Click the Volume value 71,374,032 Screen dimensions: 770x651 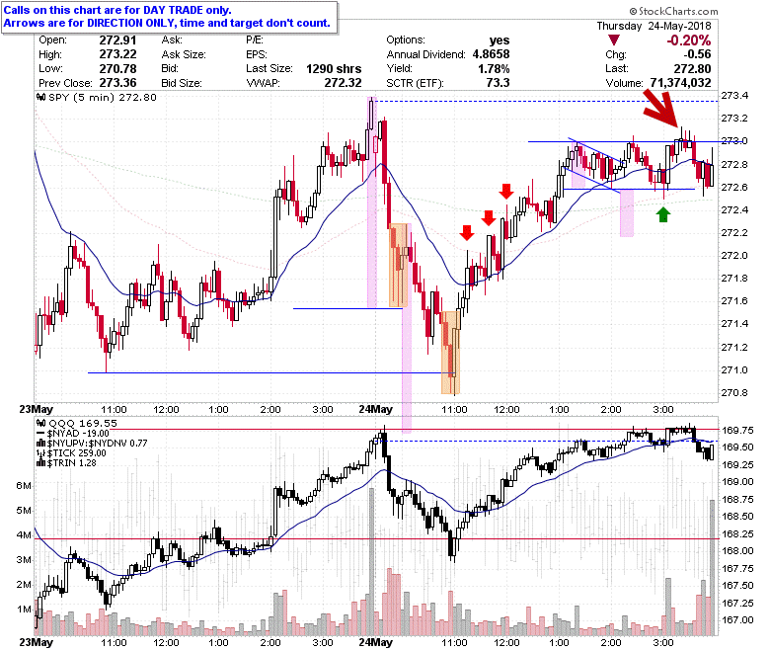(680, 83)
